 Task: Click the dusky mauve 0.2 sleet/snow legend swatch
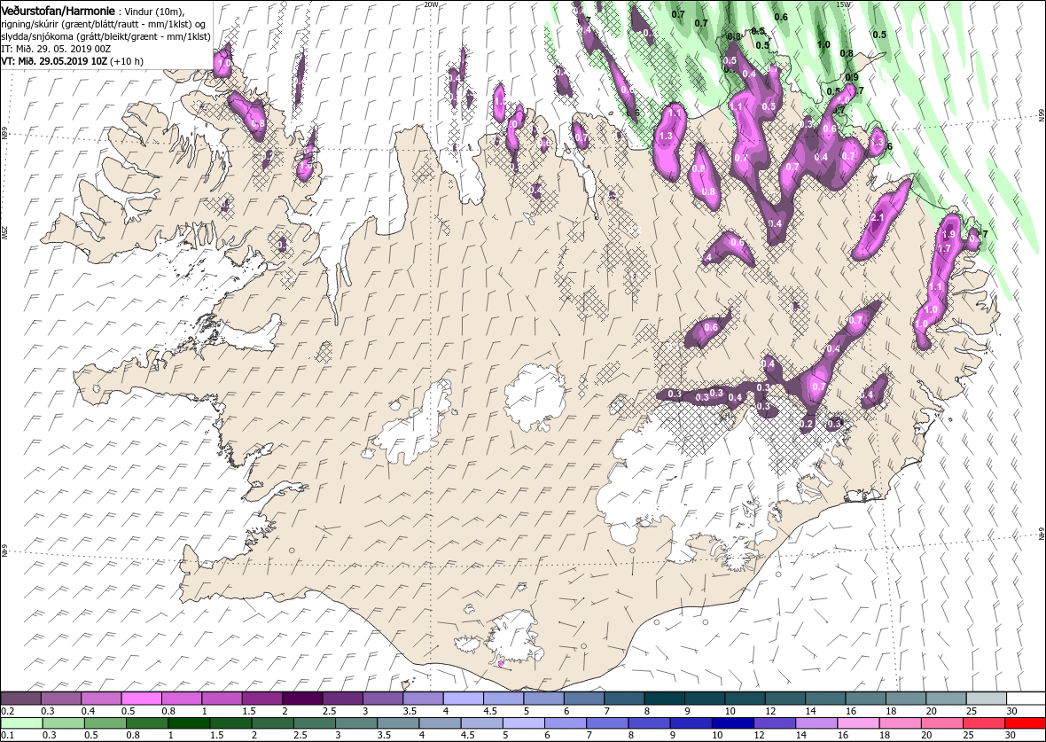click(20, 699)
